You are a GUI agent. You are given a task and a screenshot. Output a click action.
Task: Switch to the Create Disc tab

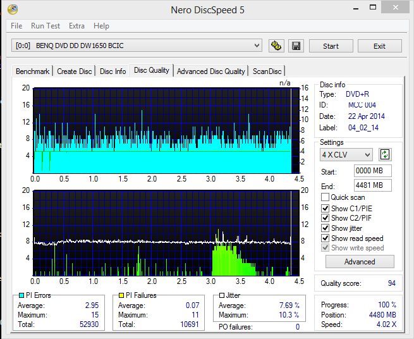(75, 71)
